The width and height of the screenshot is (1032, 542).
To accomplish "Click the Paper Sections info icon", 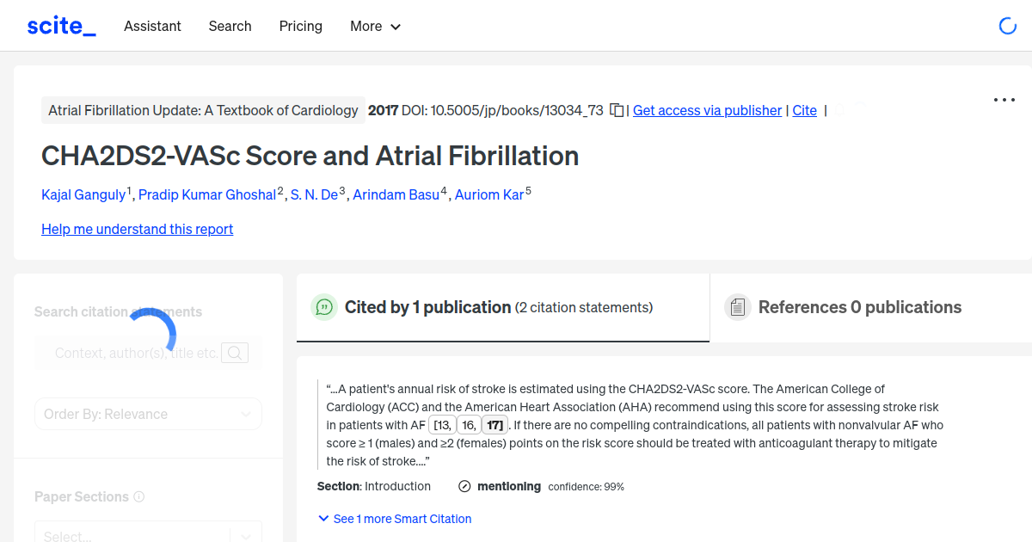I will [140, 496].
